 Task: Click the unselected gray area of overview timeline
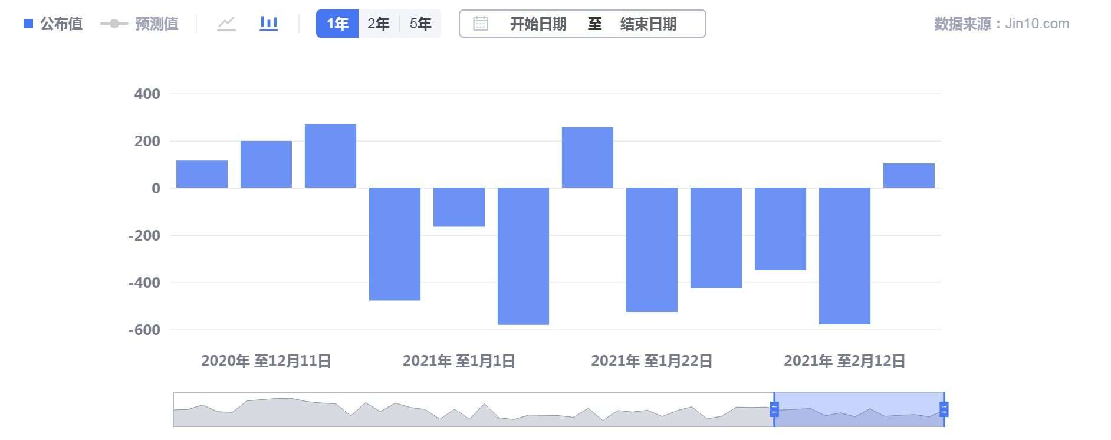pyautogui.click(x=473, y=409)
